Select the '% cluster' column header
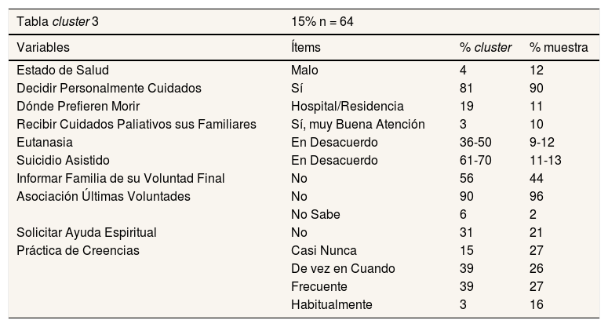 (486, 48)
